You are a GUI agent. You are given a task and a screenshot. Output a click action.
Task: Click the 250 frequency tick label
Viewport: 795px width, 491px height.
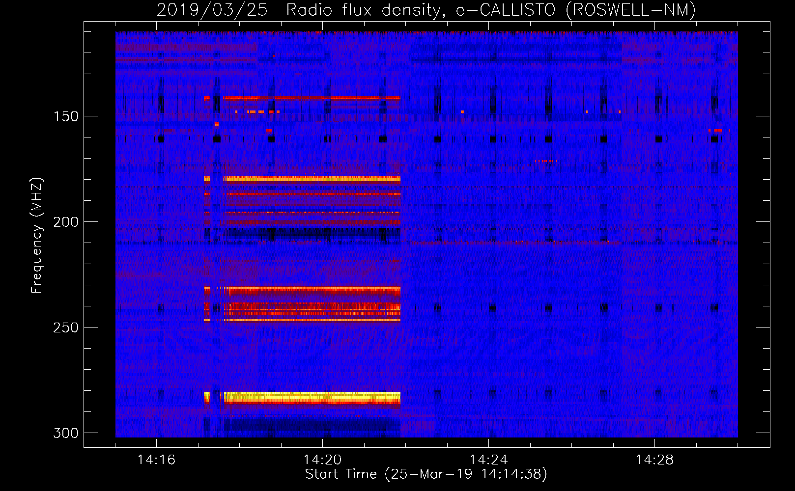(x=66, y=327)
